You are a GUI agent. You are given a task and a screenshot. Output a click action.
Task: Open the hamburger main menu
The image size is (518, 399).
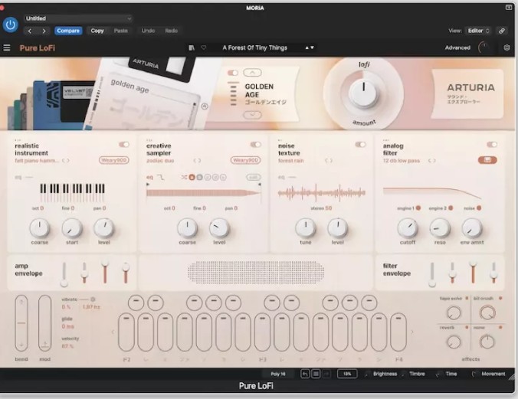coord(7,48)
